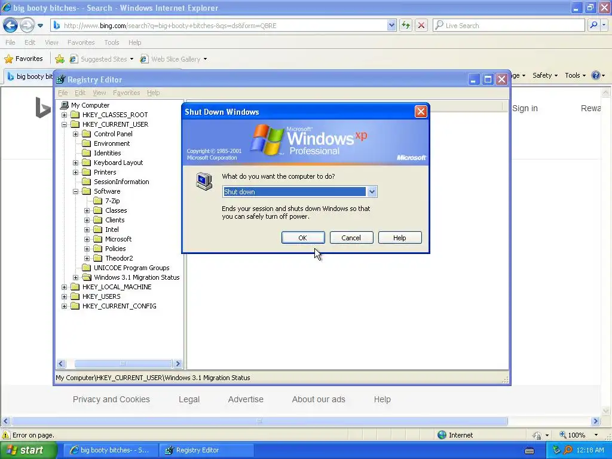
Task: Click the Environment key folder icon
Action: tap(86, 143)
